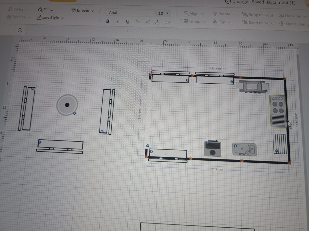Image resolution: width=309 pixels, height=231 pixels.
Task: Select the round table symbol
Action: click(x=67, y=105)
